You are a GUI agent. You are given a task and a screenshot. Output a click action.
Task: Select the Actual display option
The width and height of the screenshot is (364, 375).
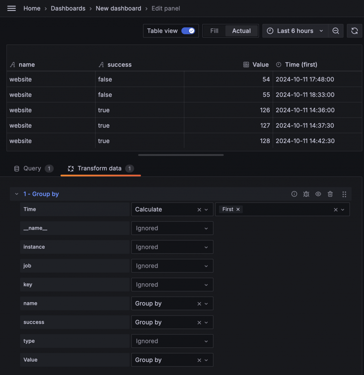click(241, 31)
